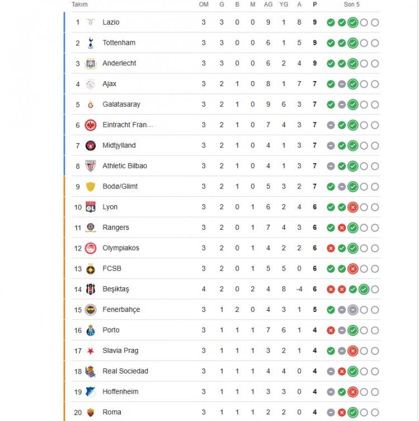
Task: Click the Beşiktaş club badge
Action: [x=91, y=289]
